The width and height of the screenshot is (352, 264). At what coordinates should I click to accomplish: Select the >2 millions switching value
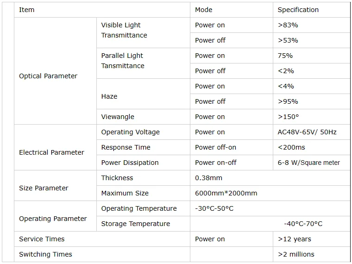[x=296, y=254]
